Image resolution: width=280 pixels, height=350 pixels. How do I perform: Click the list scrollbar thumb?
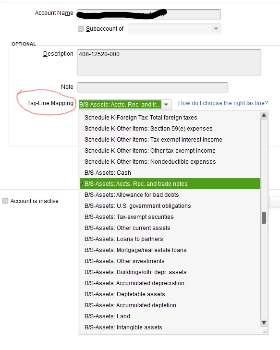click(264, 218)
